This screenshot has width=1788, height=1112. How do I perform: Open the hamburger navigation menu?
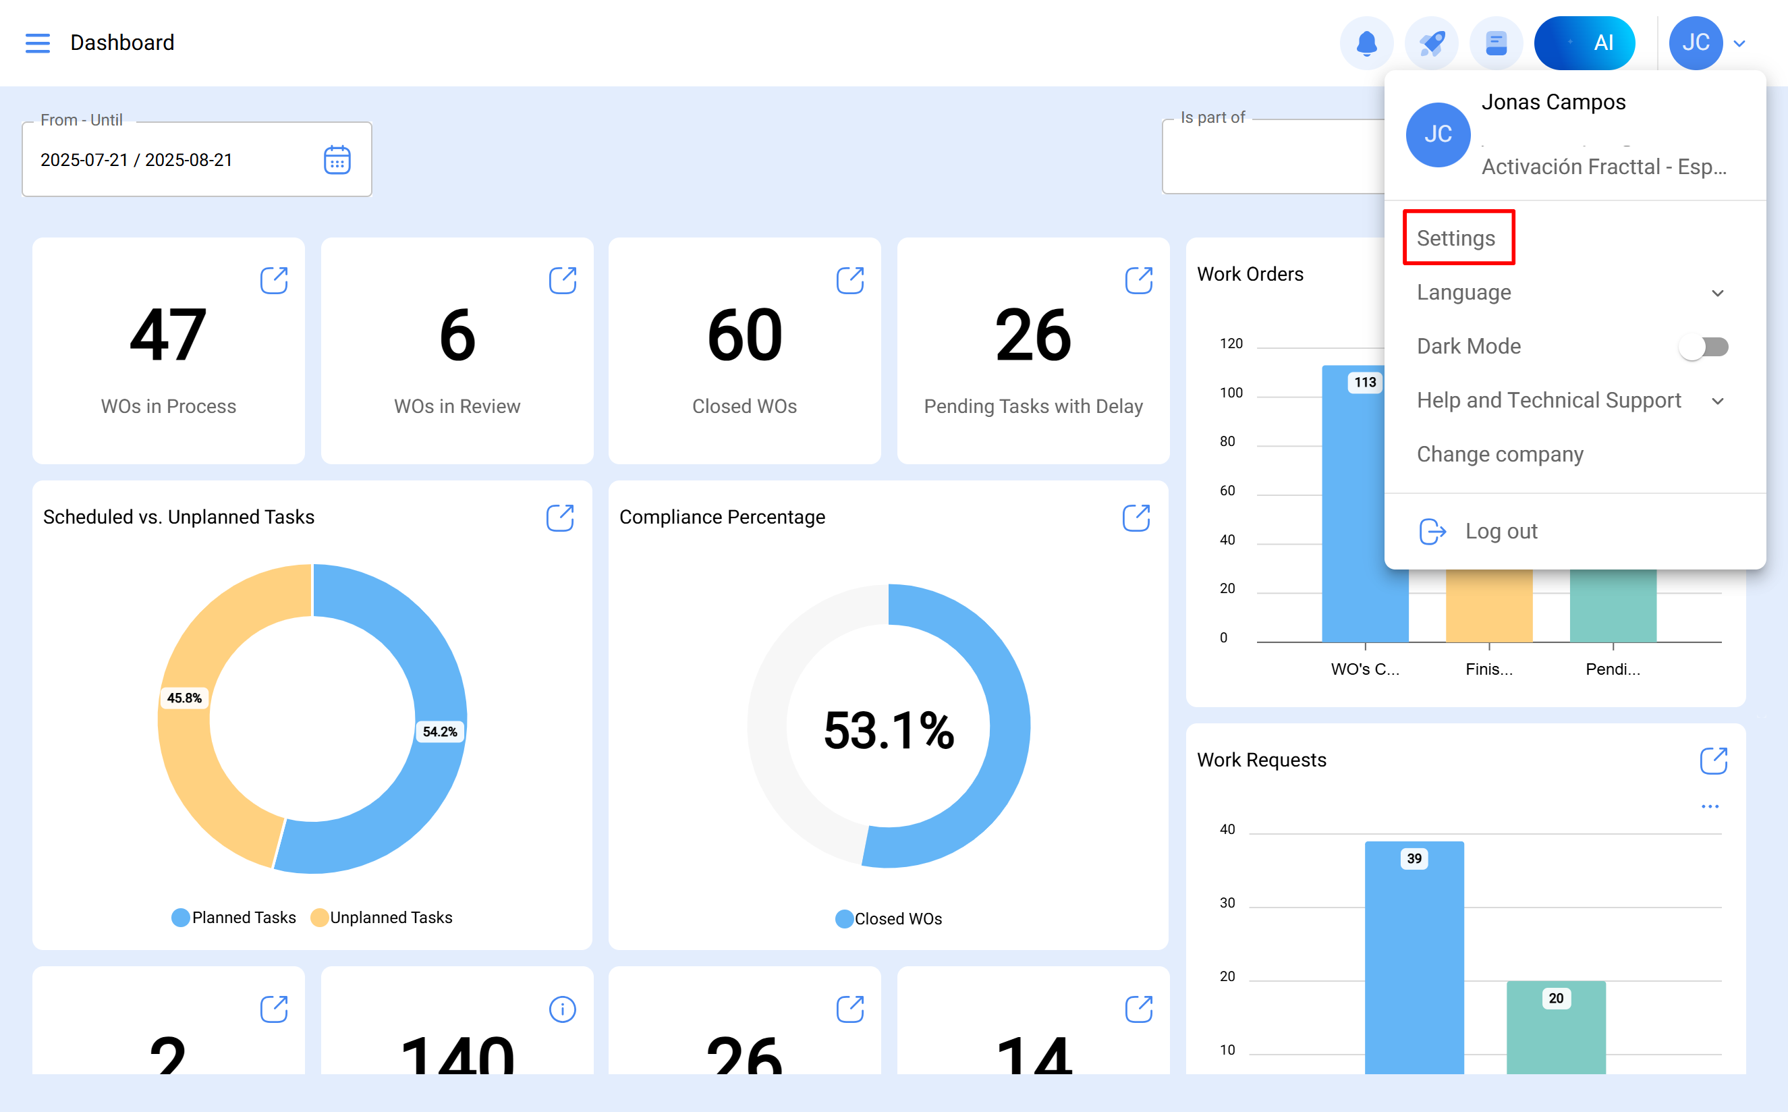pyautogui.click(x=38, y=43)
